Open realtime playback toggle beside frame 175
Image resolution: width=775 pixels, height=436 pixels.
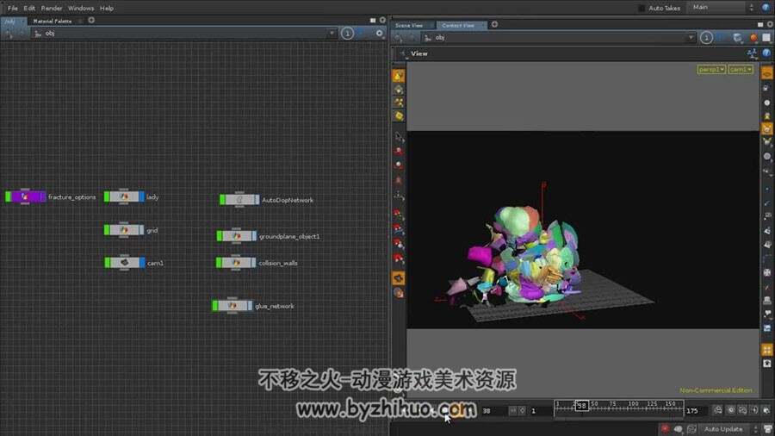click(717, 410)
